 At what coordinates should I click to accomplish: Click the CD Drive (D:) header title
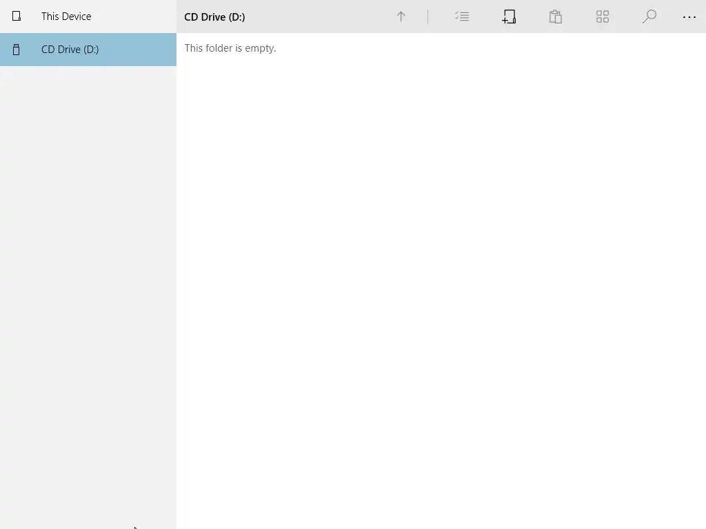pyautogui.click(x=215, y=17)
